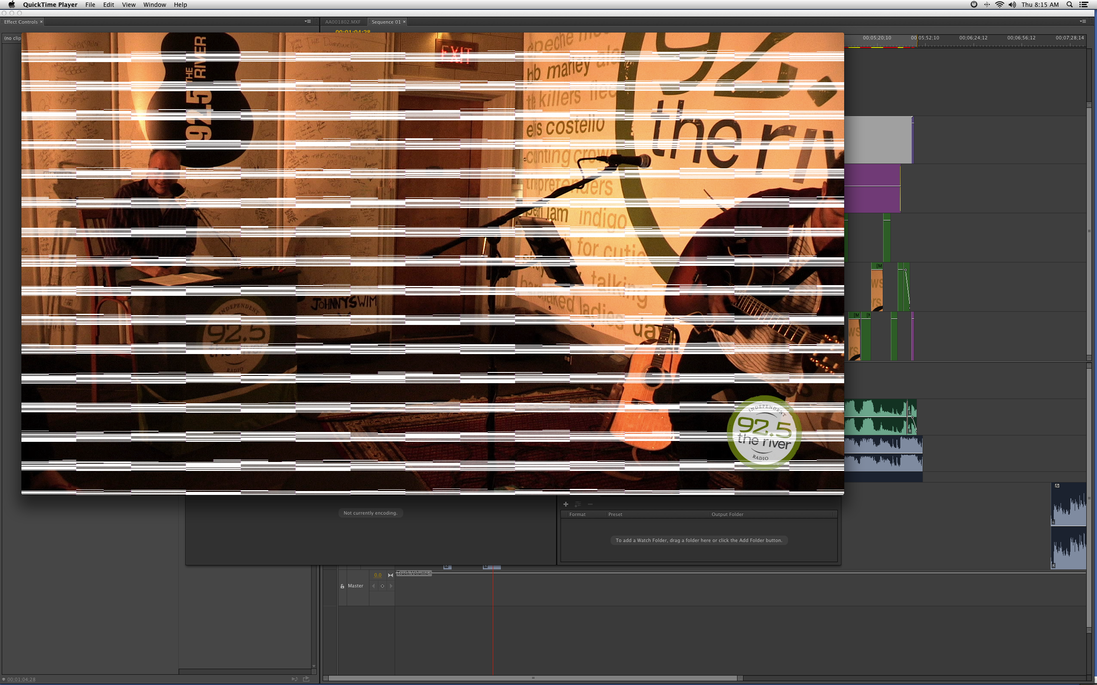Viewport: 1097px width, 685px height.
Task: Open the timeline panel flyout menu
Action: pos(1082,21)
